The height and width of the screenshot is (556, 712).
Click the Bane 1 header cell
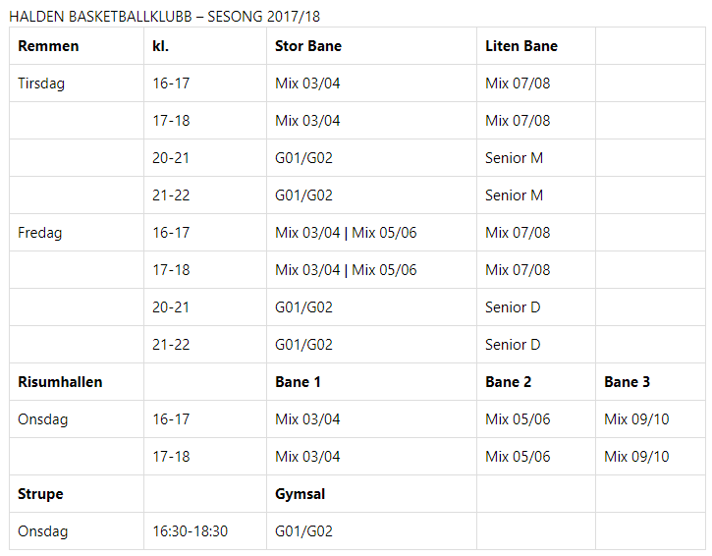click(299, 382)
